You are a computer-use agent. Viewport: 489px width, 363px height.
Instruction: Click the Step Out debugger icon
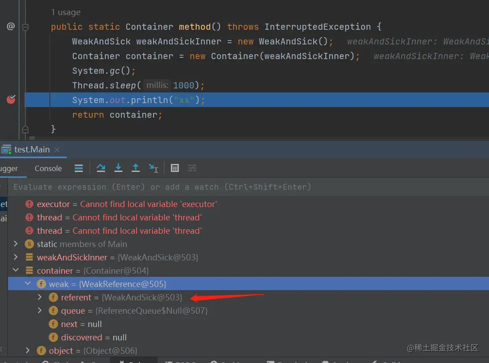(x=136, y=168)
